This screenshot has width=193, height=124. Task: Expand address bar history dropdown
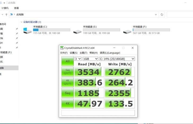(156, 15)
